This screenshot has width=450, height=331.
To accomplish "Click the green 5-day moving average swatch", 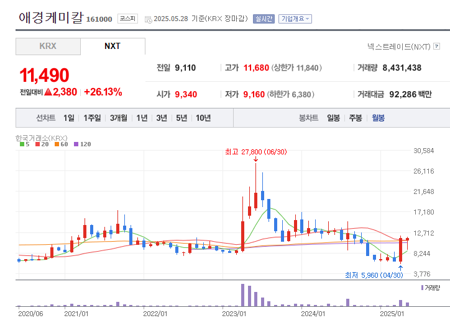I will (22, 144).
